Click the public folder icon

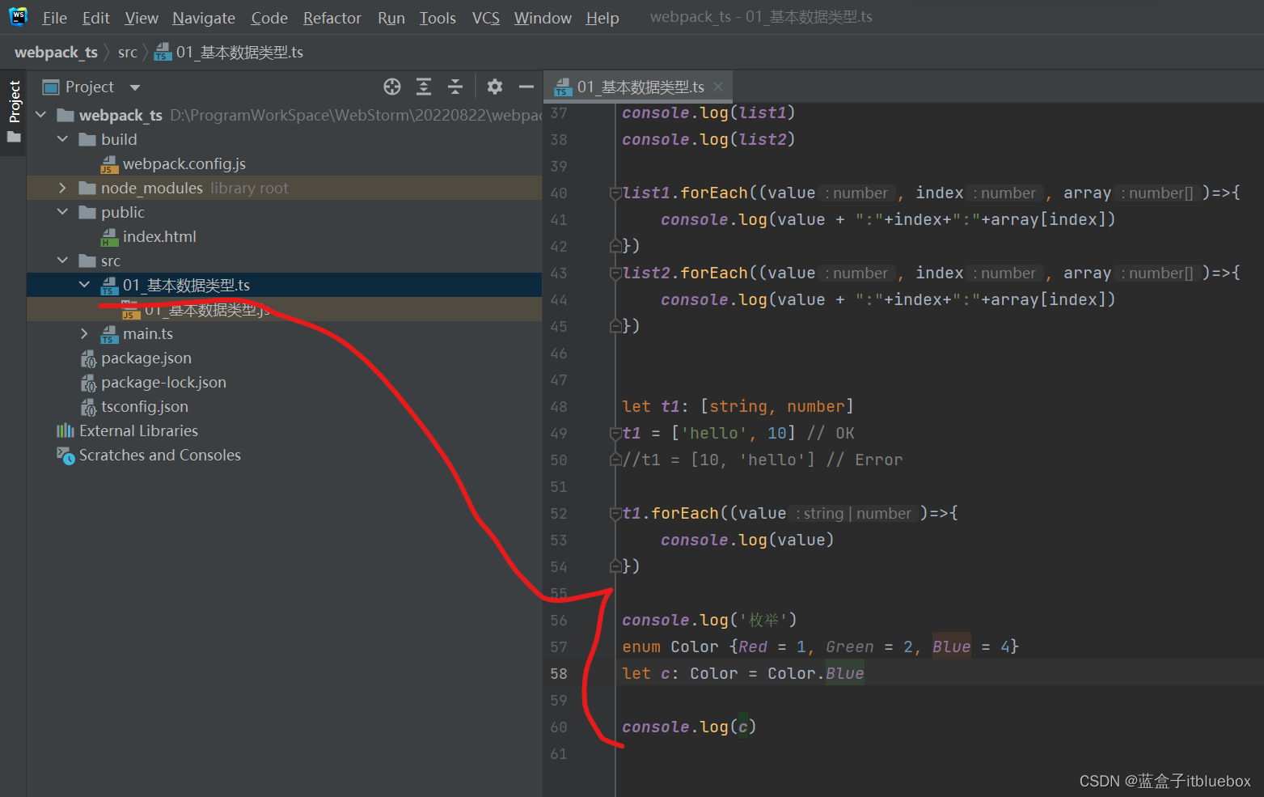point(87,212)
